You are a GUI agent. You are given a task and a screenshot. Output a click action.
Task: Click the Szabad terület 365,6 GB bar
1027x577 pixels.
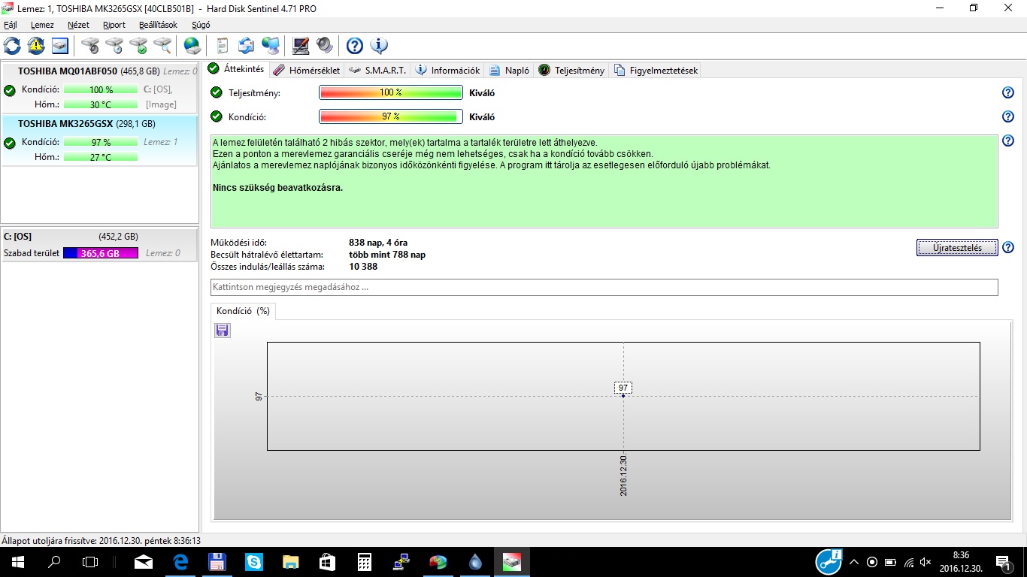[x=101, y=253]
